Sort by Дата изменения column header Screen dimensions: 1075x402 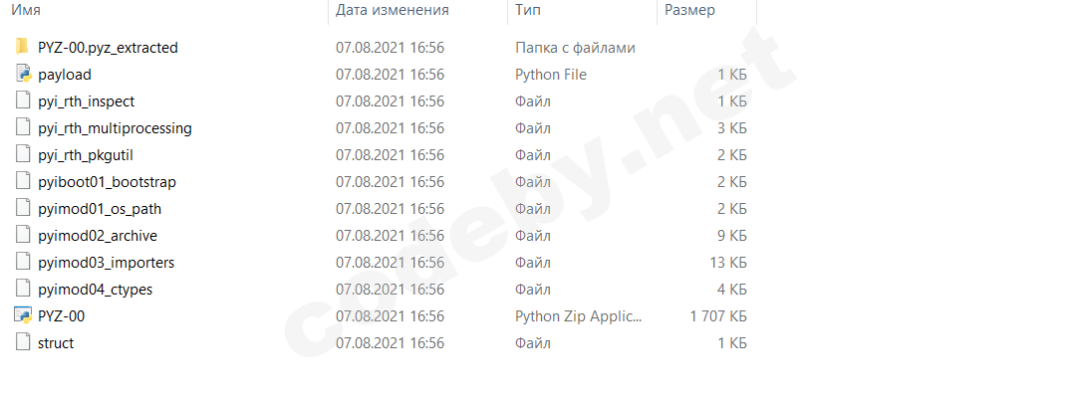tap(392, 10)
